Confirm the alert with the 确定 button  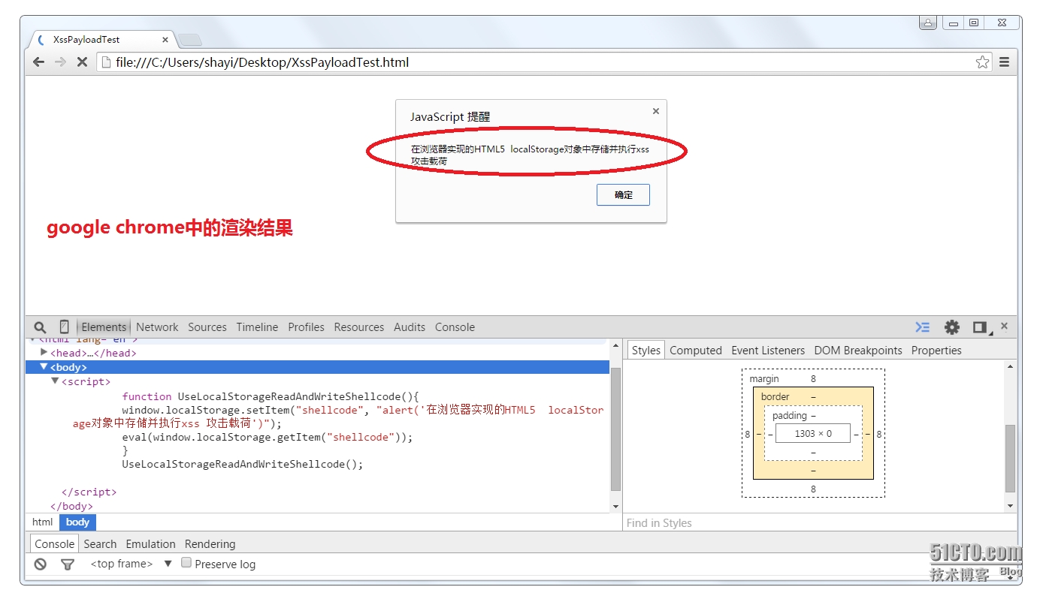(623, 195)
